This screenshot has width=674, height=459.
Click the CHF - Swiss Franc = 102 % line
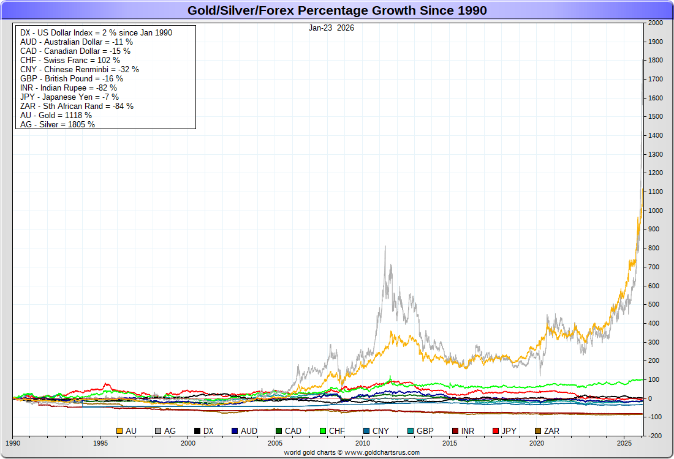pyautogui.click(x=70, y=60)
